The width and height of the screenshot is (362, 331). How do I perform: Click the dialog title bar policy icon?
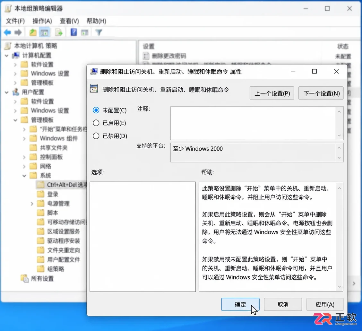coord(94,71)
